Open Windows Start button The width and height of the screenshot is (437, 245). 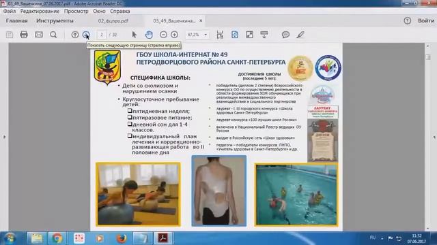(10, 238)
